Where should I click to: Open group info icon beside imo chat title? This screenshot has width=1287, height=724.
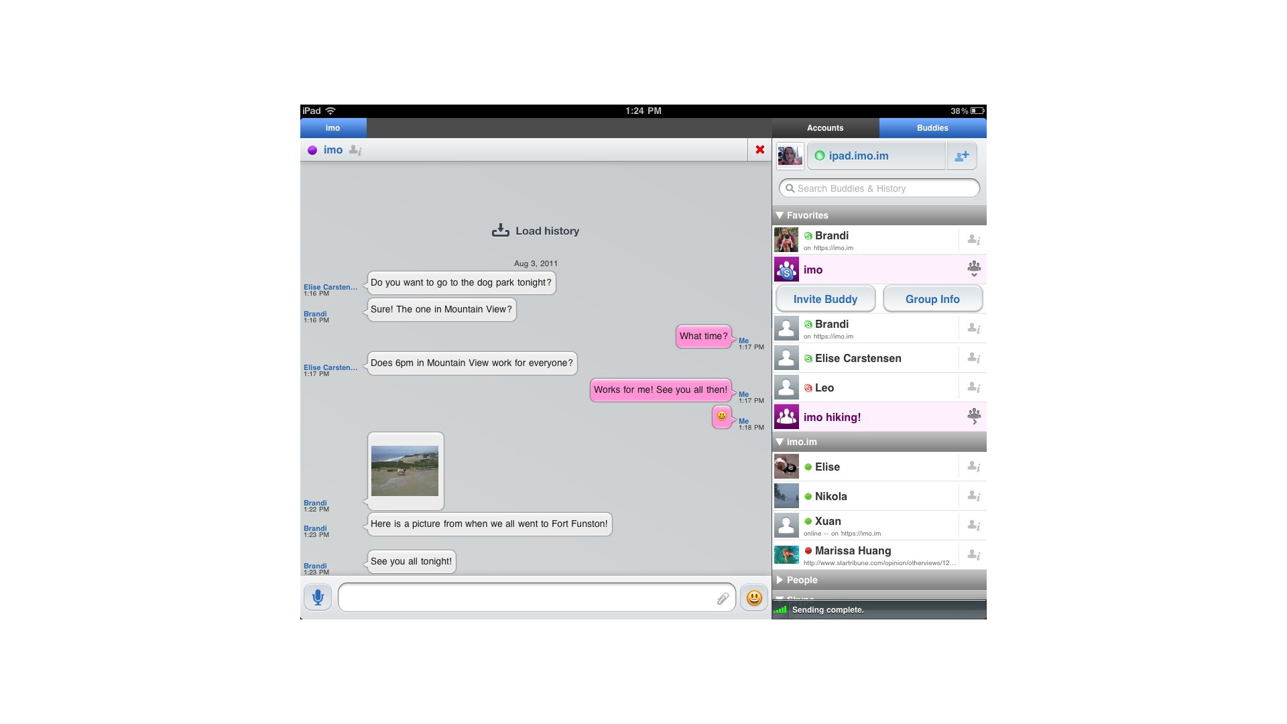(355, 150)
